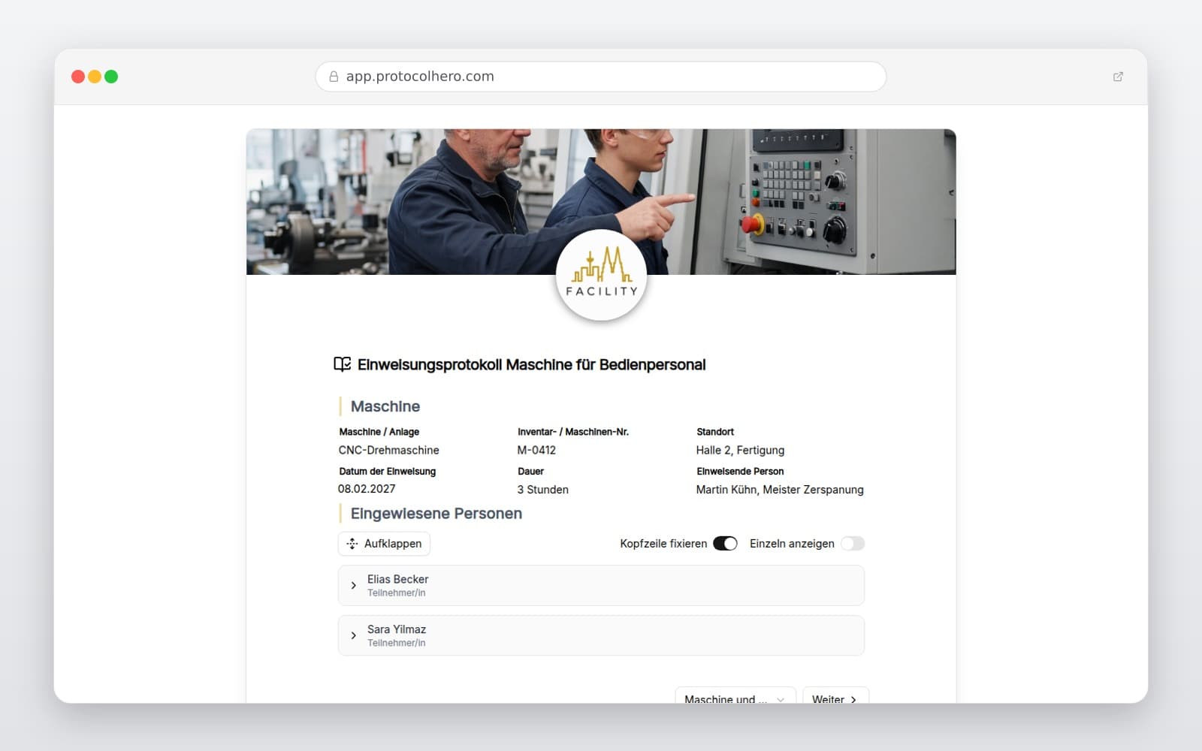
Task: Click the machine workshop header image
Action: [601, 201]
